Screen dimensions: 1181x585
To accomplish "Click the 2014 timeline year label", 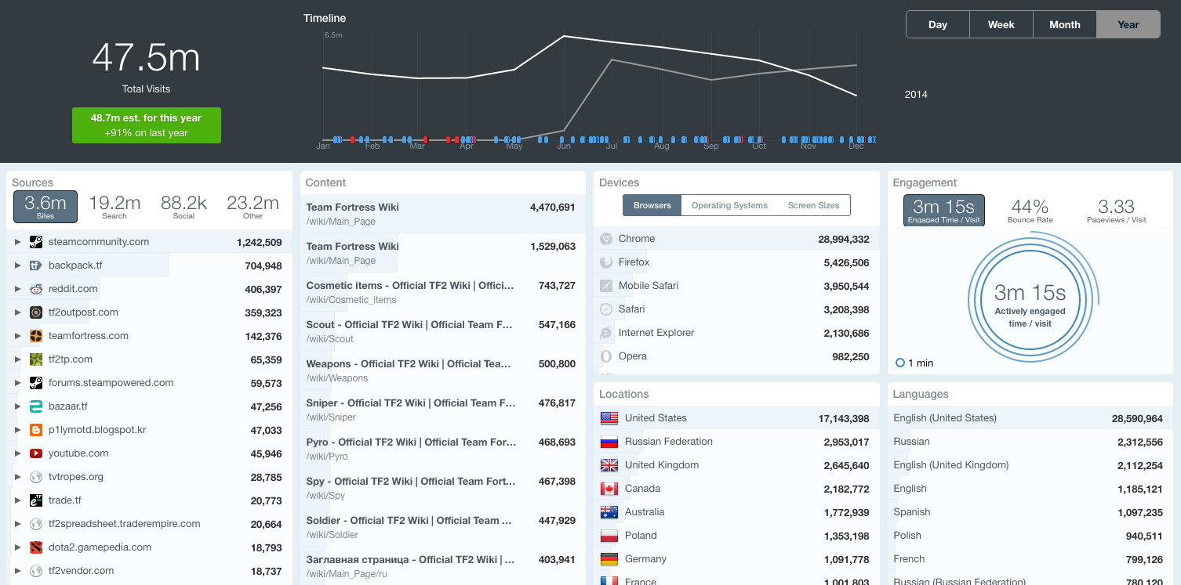I will point(916,94).
